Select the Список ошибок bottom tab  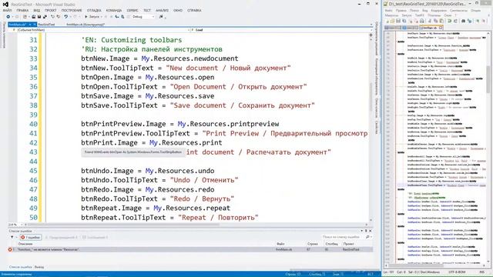21,267
